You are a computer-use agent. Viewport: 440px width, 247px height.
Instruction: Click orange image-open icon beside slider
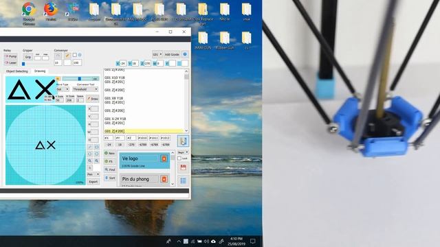(58, 79)
